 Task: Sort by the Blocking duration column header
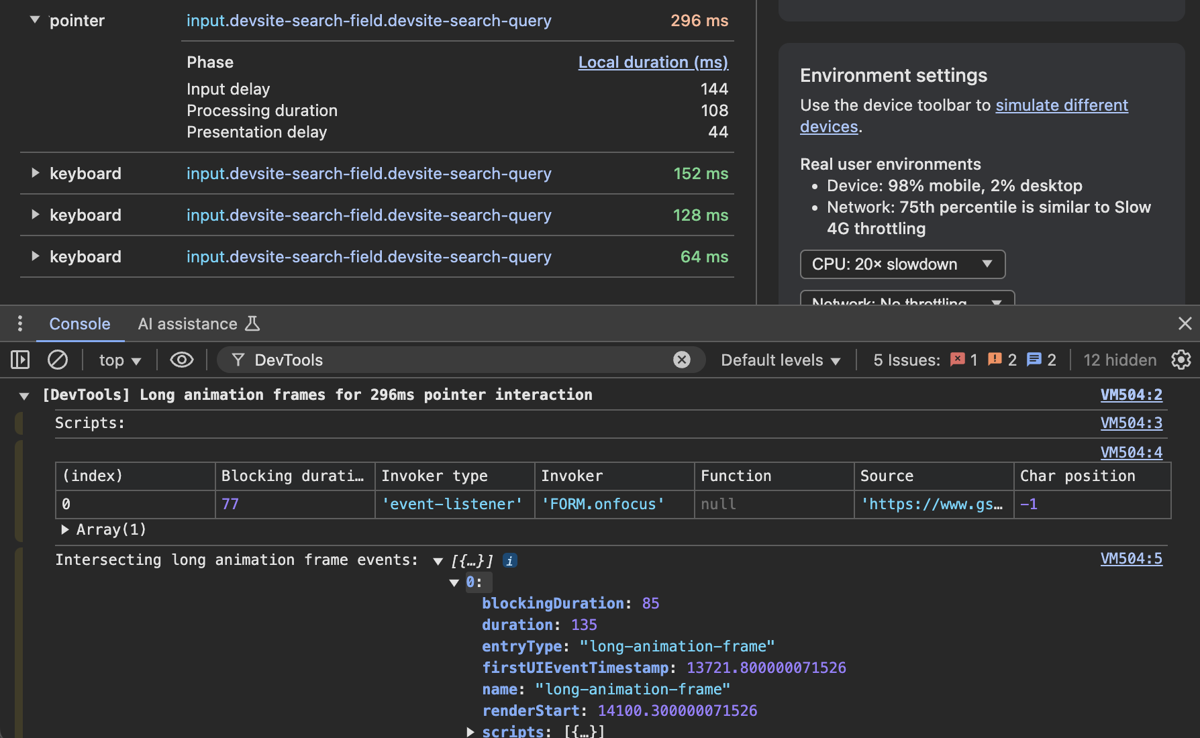[x=295, y=476]
